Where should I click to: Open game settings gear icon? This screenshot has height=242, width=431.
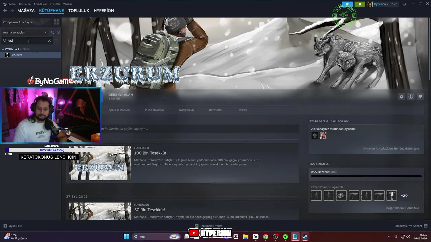tap(401, 97)
